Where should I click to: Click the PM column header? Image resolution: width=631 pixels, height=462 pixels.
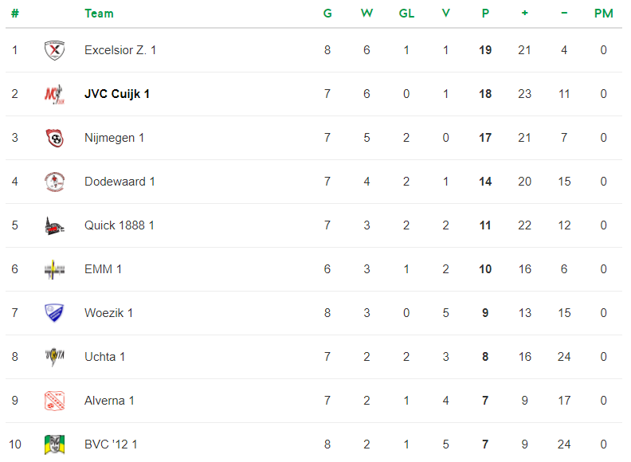pyautogui.click(x=604, y=14)
